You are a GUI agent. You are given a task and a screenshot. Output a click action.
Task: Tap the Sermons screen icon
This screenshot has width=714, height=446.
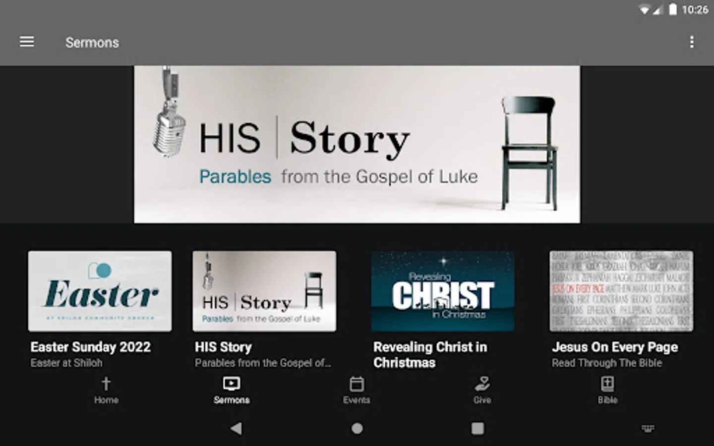(232, 384)
